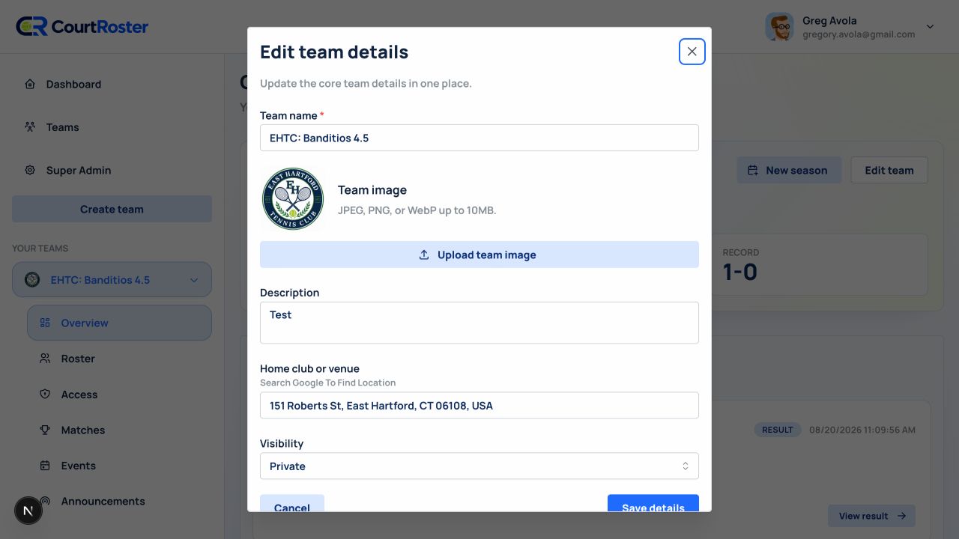Click the Visibility up-down arrows icon
Viewport: 959px width, 539px height.
pos(685,466)
